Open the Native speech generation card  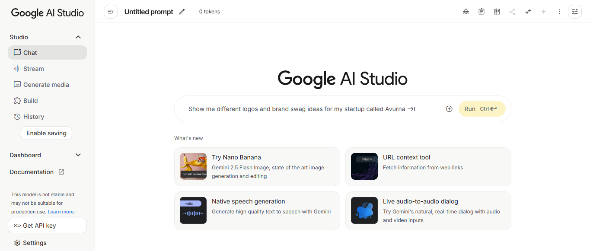point(257,211)
